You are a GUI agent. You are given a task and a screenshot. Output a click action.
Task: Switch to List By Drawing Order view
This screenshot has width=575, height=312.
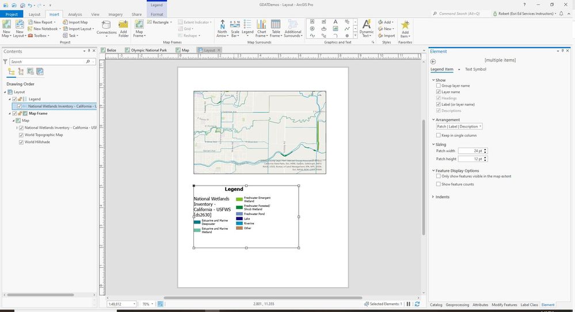[x=11, y=72]
